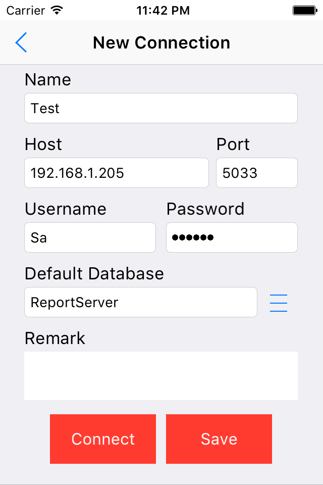Tap the Carrier text in status bar
Screen dimensions: 323x485
(x=26, y=11)
